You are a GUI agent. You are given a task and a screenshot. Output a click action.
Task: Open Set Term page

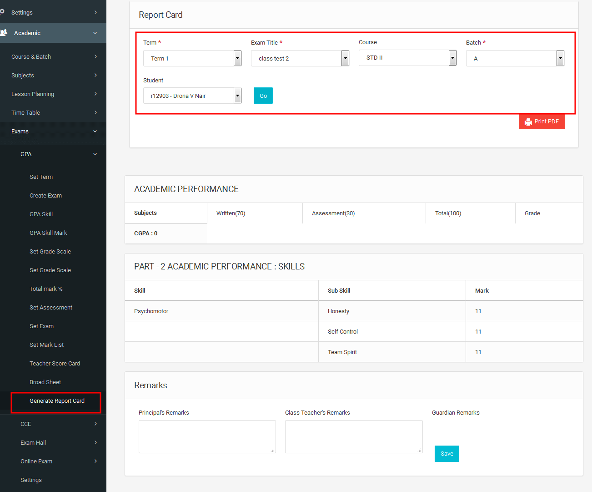pos(41,177)
